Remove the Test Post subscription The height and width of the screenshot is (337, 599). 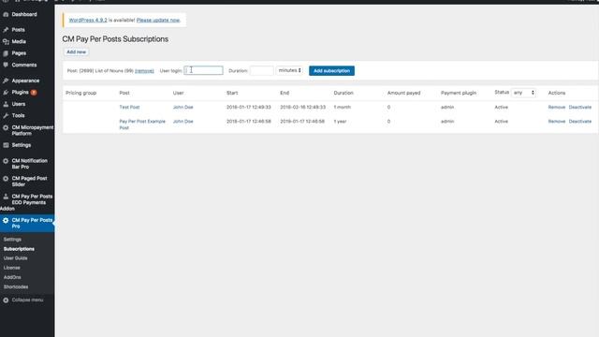coord(557,108)
